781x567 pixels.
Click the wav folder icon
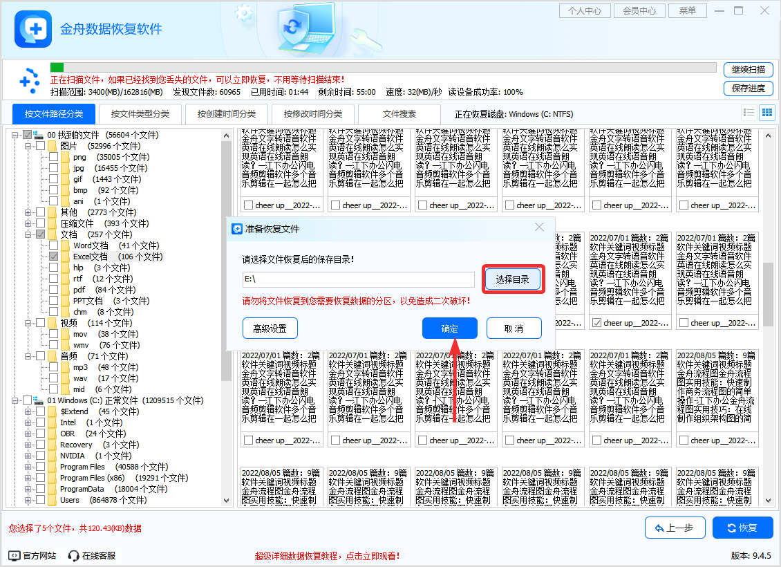coord(65,378)
